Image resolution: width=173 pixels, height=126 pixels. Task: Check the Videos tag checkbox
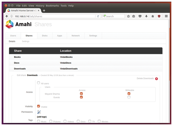[x=65, y=121]
